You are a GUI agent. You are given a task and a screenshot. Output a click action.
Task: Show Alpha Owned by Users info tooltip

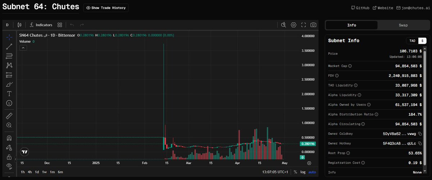point(369,105)
